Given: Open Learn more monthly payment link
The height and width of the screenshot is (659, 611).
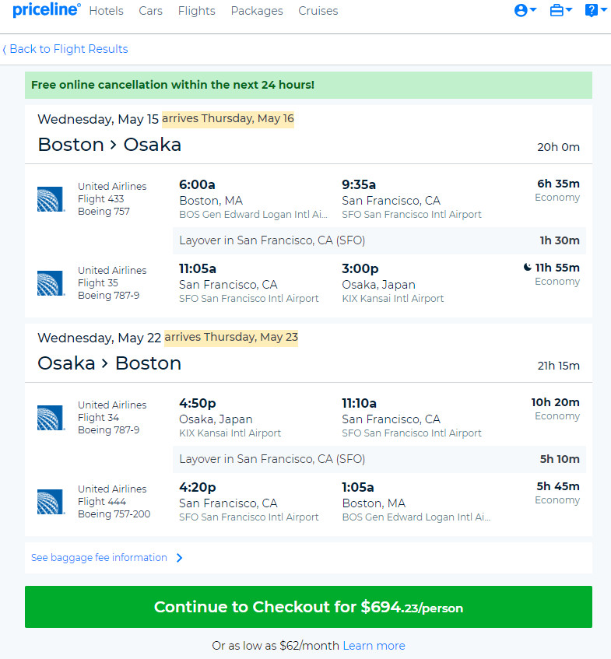Looking at the screenshot, I should (374, 646).
